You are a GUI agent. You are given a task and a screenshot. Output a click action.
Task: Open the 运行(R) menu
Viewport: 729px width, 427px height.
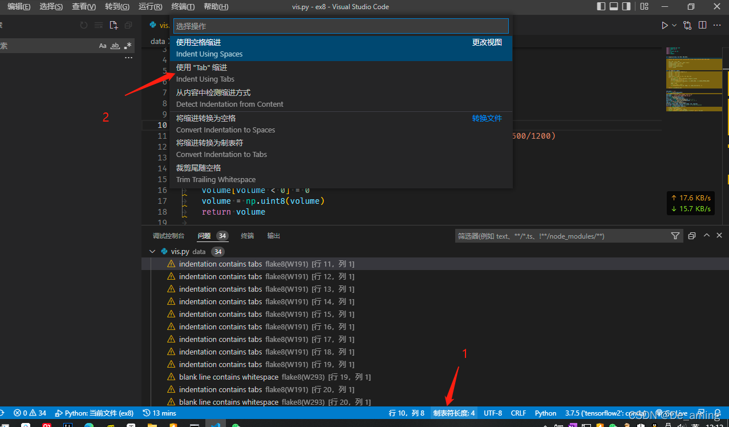click(x=150, y=7)
